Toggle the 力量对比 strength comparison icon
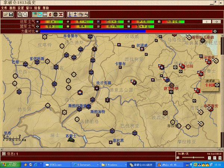Screen dimensions: 224x168 [x=37, y=31]
